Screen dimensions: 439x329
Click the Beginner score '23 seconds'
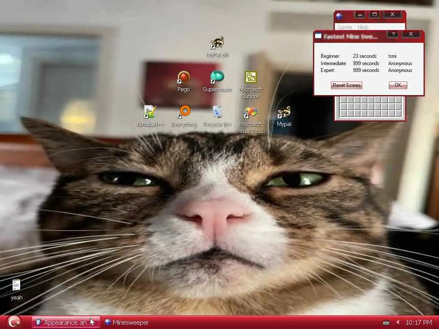pyautogui.click(x=364, y=56)
